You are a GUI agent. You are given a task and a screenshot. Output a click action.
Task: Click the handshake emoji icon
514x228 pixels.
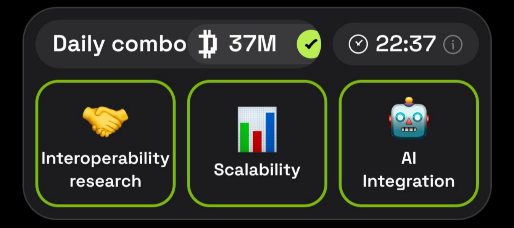coord(105,121)
